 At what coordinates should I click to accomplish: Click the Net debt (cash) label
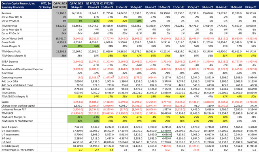click(x=10, y=146)
